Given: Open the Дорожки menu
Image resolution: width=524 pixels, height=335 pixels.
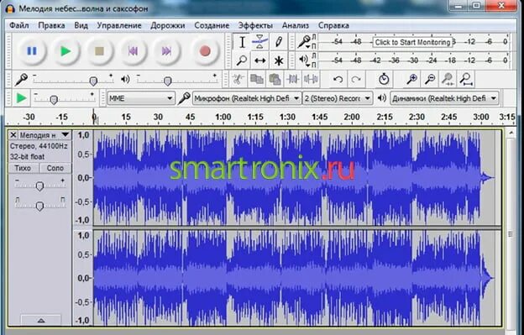Looking at the screenshot, I should 167,25.
